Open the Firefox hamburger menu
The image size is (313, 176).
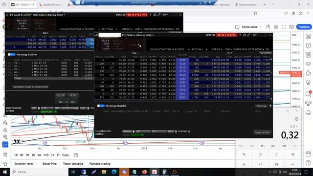click(x=309, y=13)
